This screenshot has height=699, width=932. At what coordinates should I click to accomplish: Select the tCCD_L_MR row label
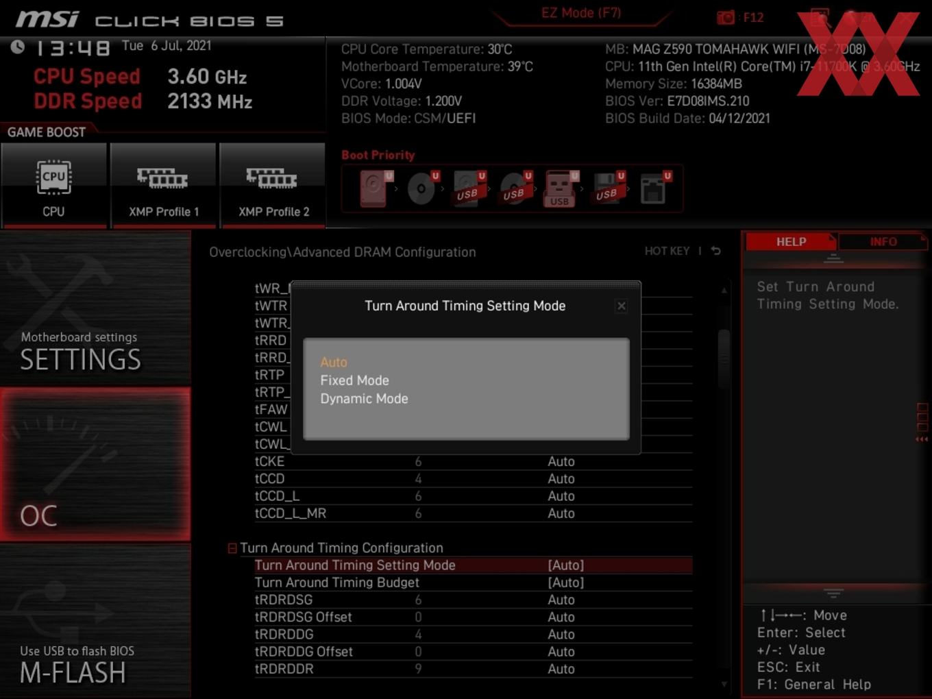click(291, 513)
